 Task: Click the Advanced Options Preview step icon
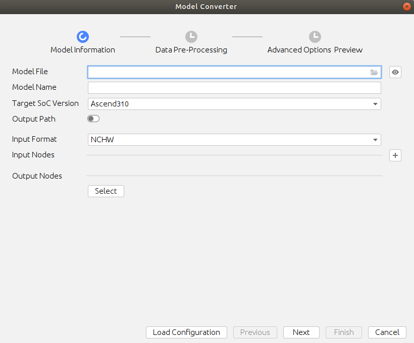click(x=315, y=36)
